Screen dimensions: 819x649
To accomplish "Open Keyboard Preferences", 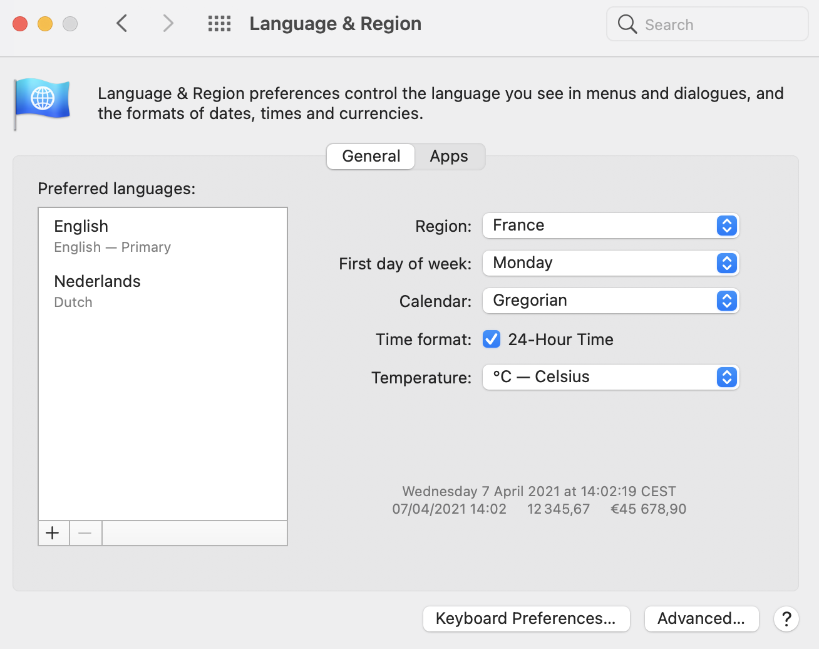I will (x=526, y=619).
